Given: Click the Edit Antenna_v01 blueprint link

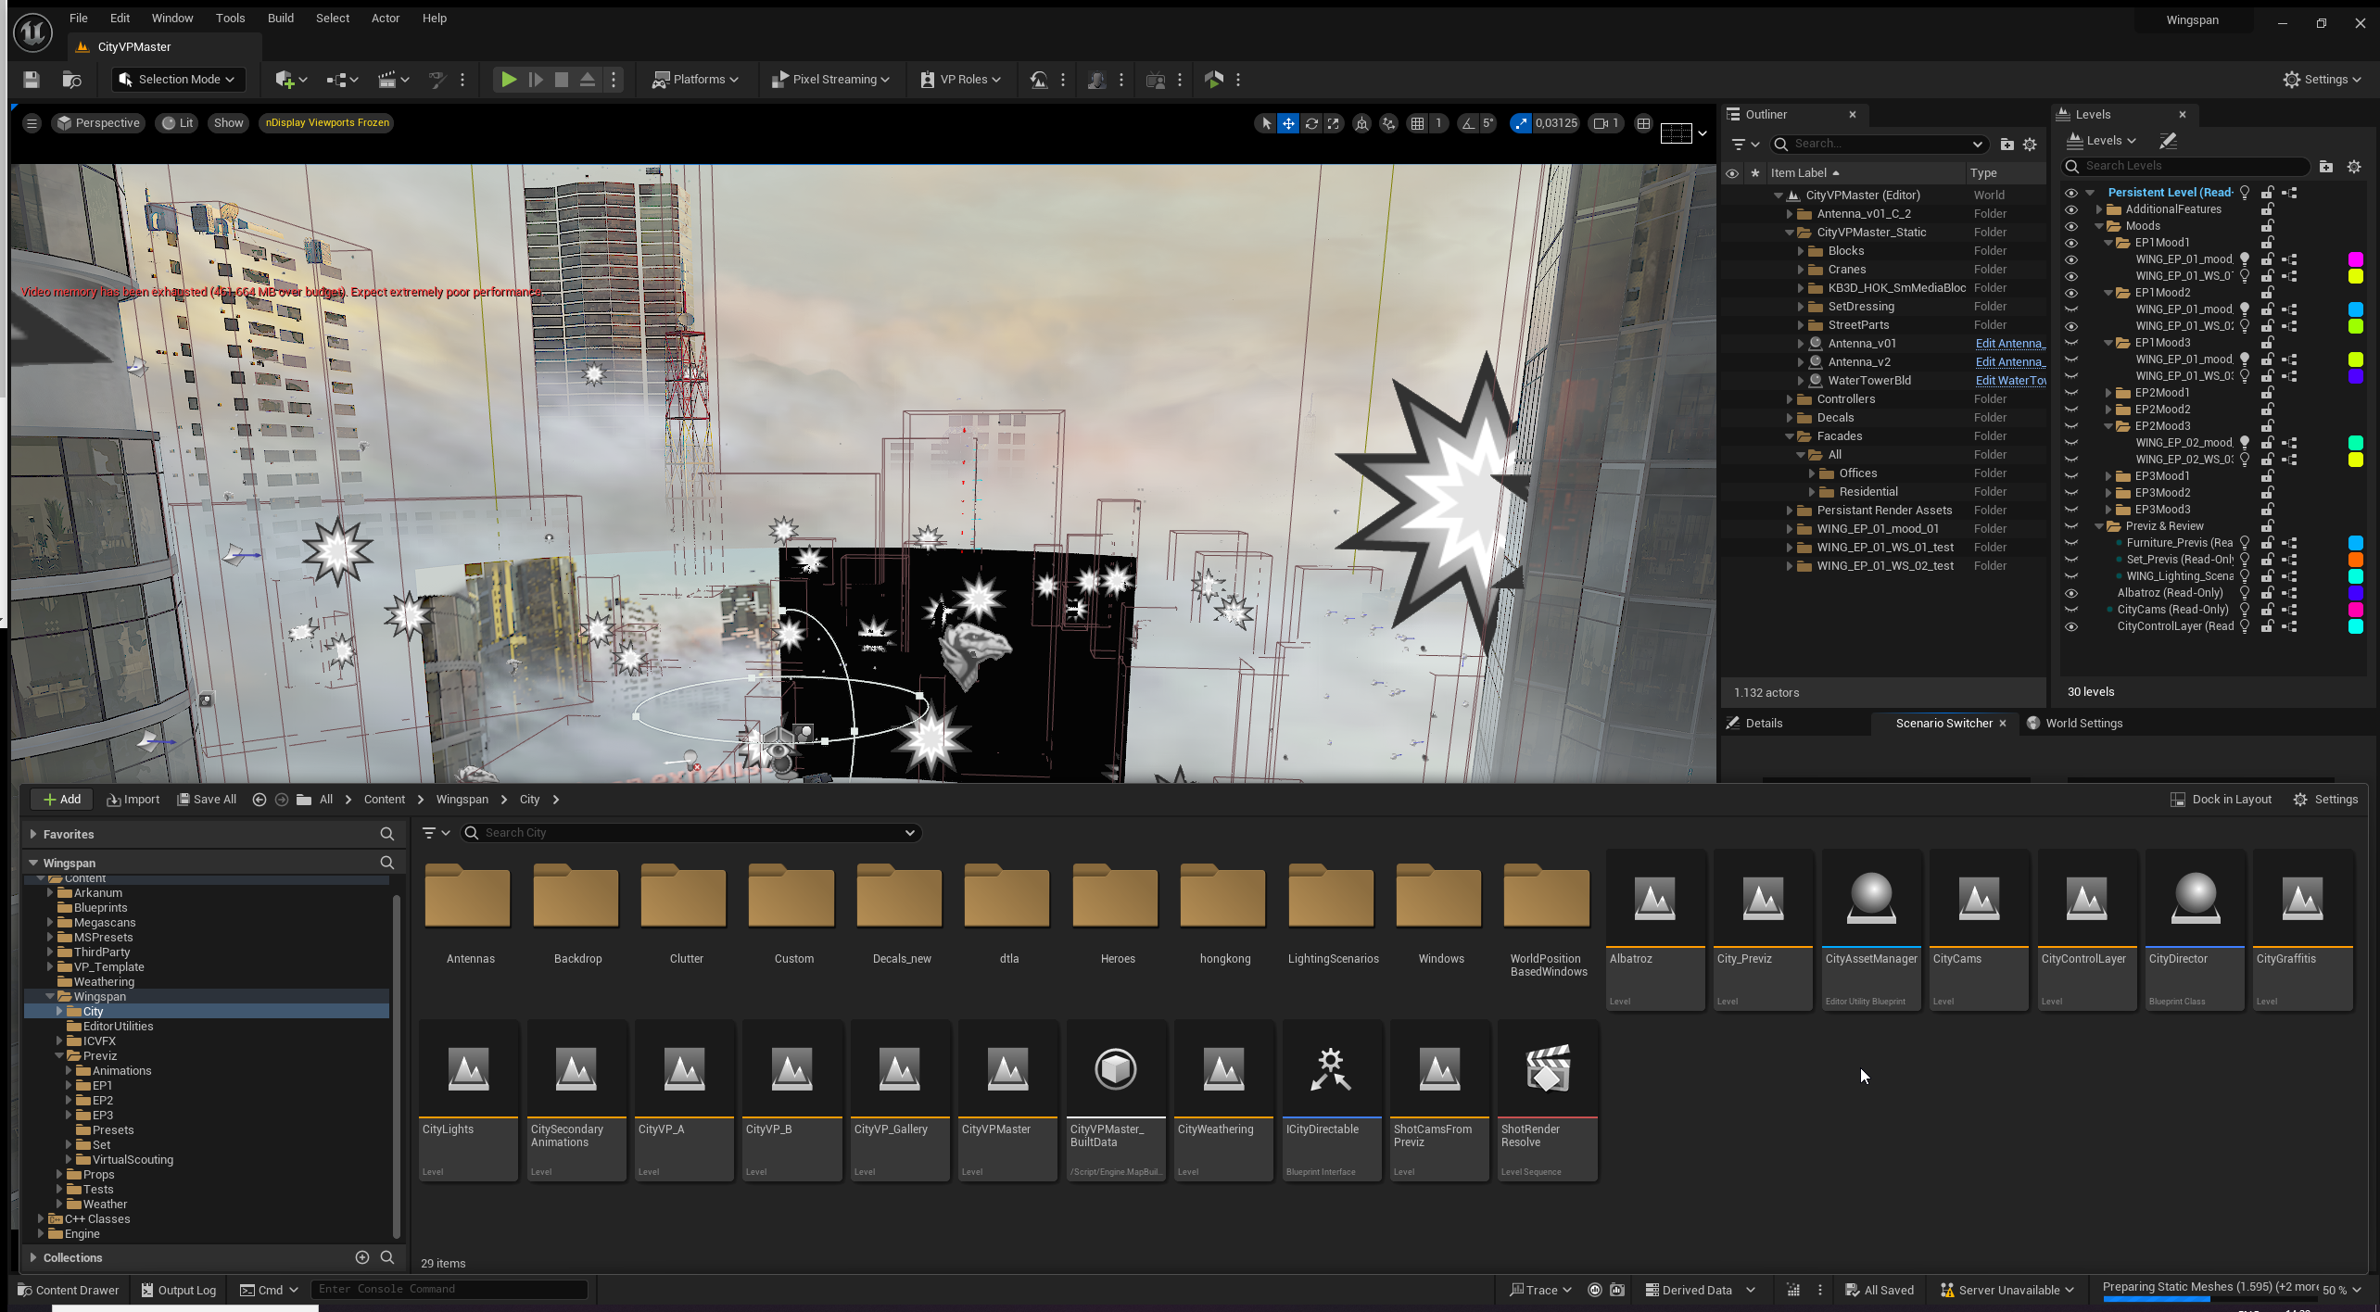Looking at the screenshot, I should [2008, 344].
